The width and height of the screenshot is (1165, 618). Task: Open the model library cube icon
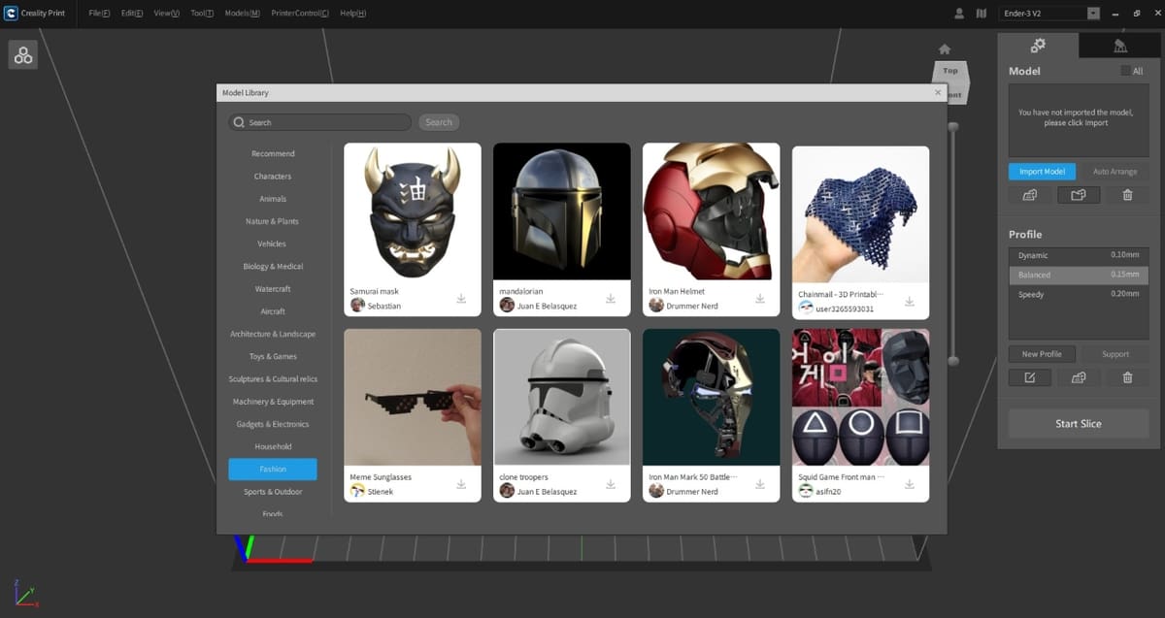(23, 55)
